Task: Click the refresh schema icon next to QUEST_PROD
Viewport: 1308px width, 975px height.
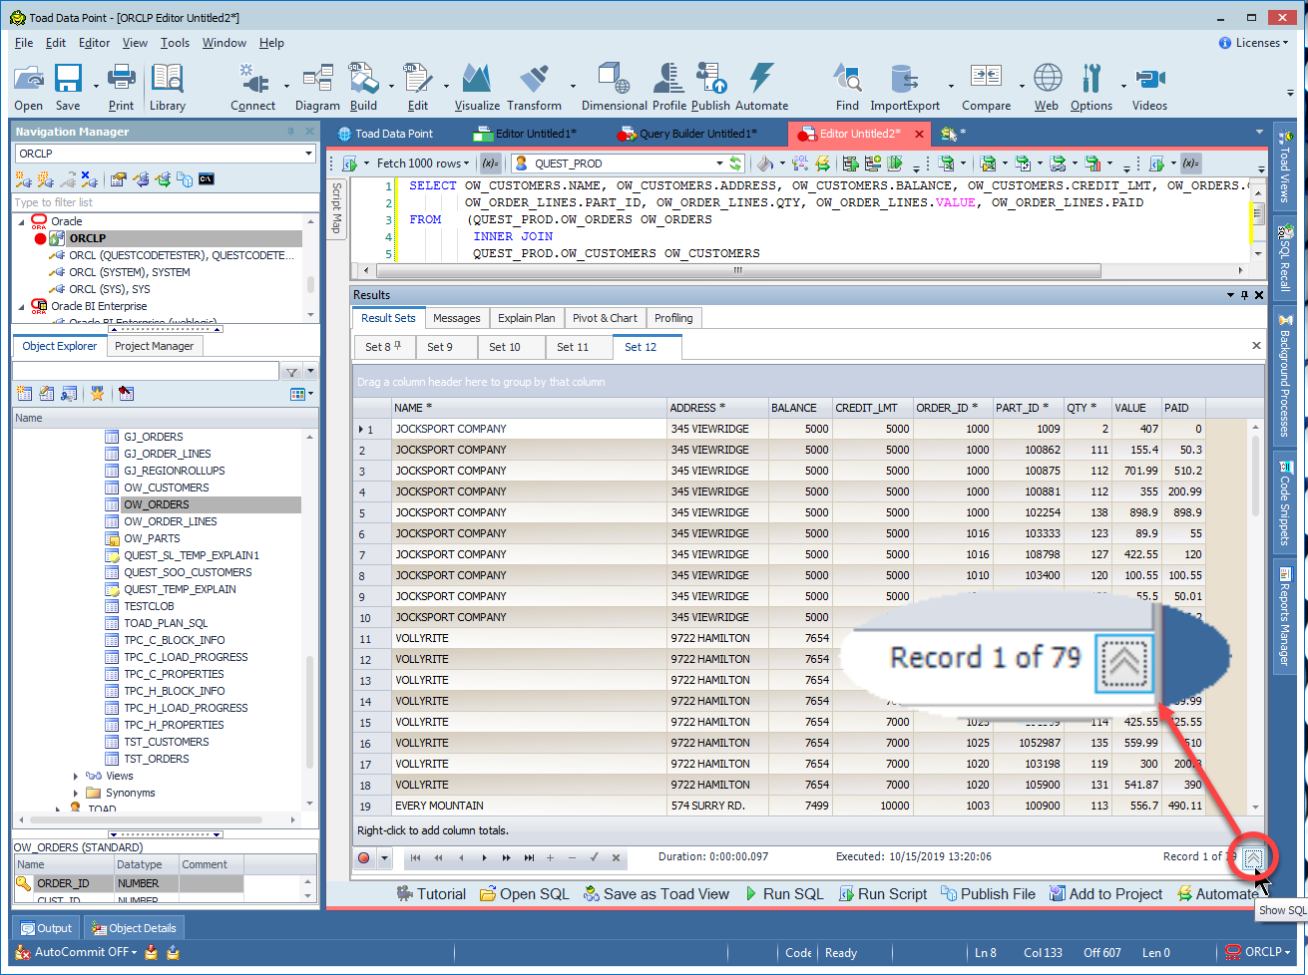Action: [x=736, y=163]
